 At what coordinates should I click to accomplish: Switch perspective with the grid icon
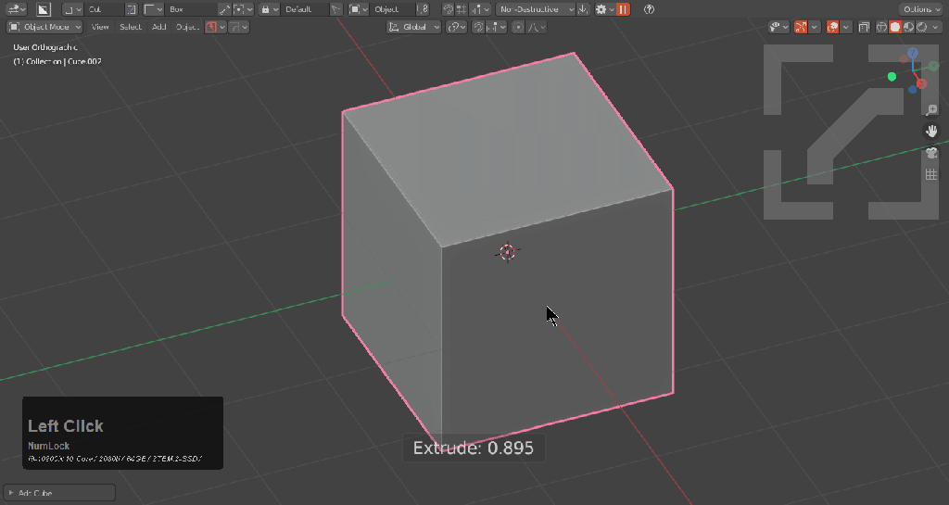[x=931, y=174]
